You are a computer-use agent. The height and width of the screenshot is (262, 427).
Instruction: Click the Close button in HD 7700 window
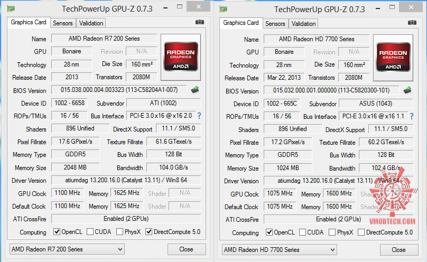tap(399, 250)
